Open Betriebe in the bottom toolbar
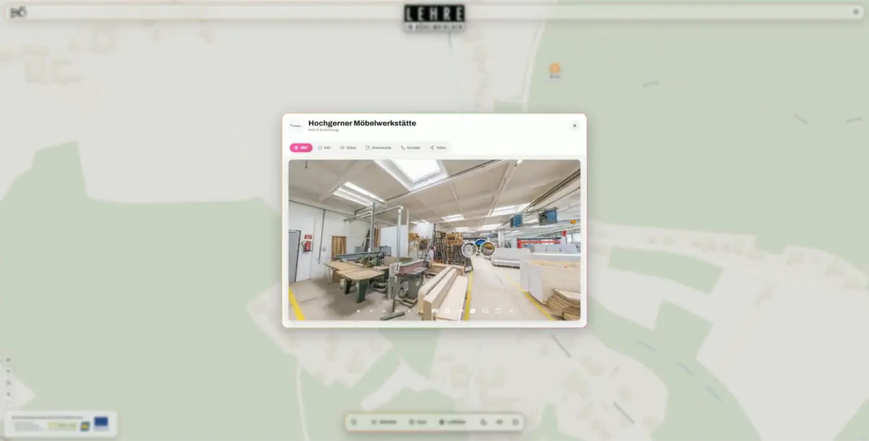This screenshot has width=869, height=441. pos(384,422)
